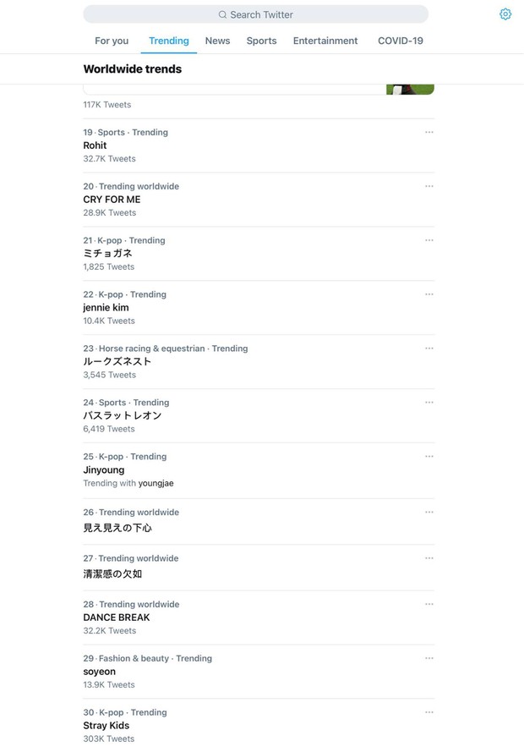Screen dimensions: 524x752
Task: Go to the COVID-19 tab
Action: 401,41
